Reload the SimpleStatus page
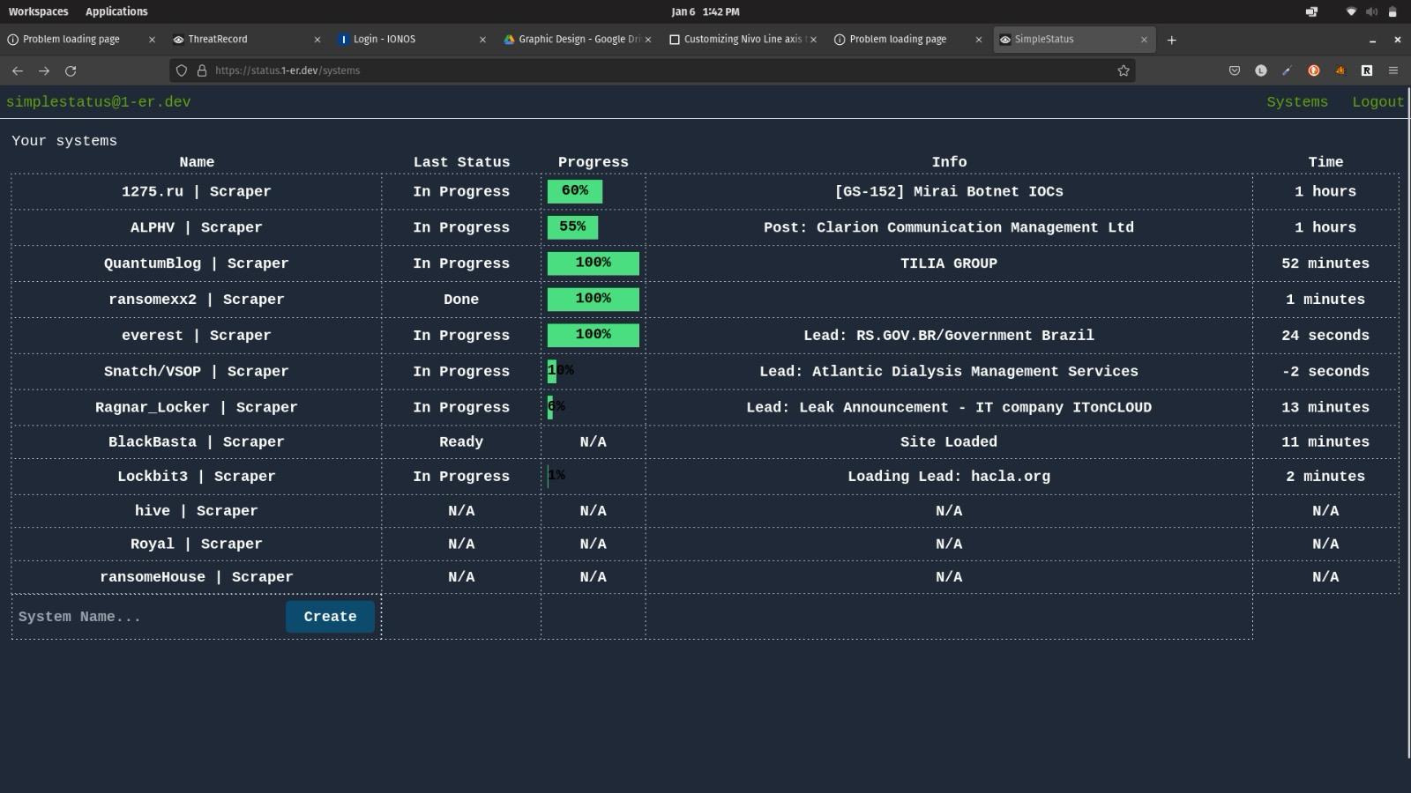The image size is (1411, 793). click(71, 70)
